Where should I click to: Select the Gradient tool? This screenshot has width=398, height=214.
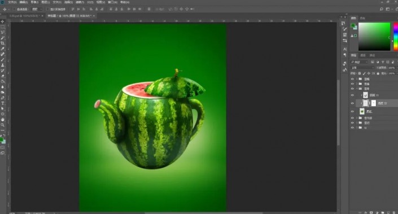coord(2,81)
